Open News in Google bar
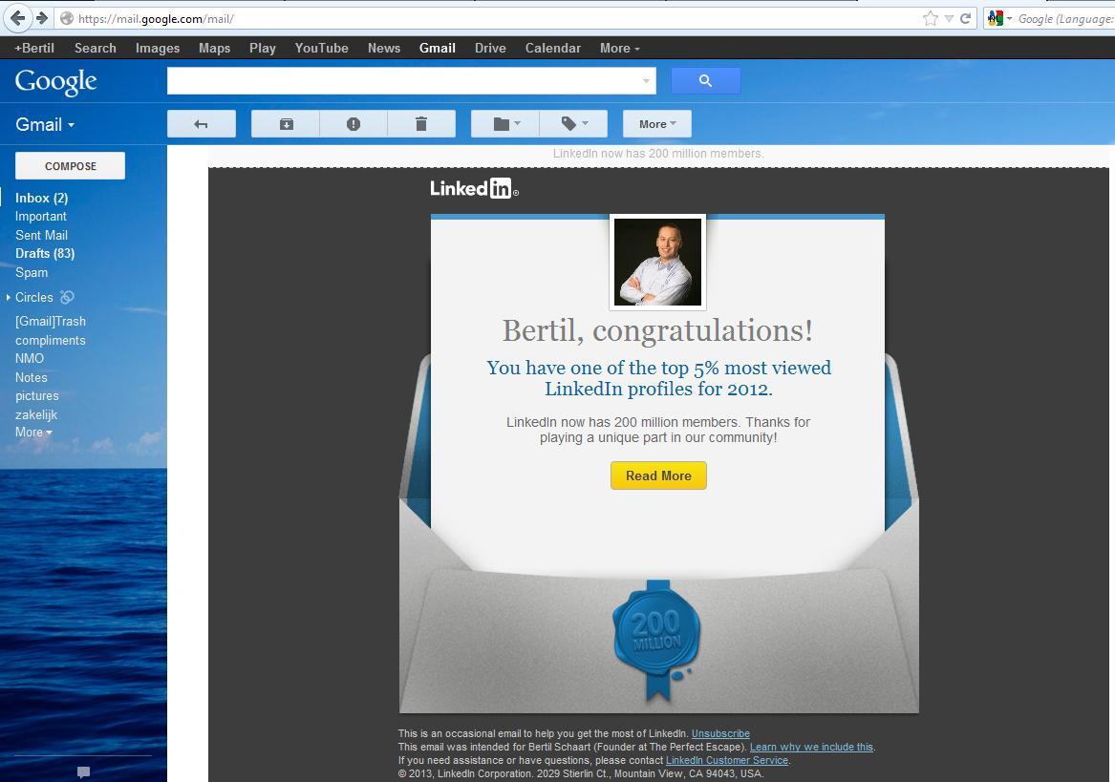Viewport: 1115px width, 782px height. pos(384,48)
